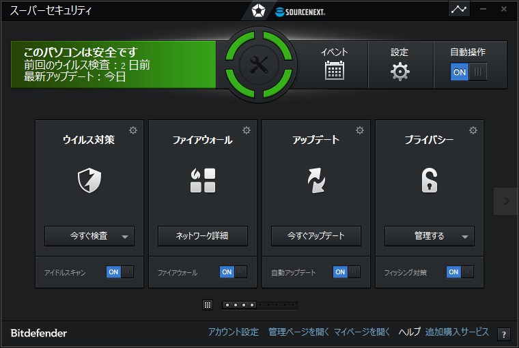The width and height of the screenshot is (519, 348).
Task: Click 最新アップデート：今日 status text
Action: [75, 76]
